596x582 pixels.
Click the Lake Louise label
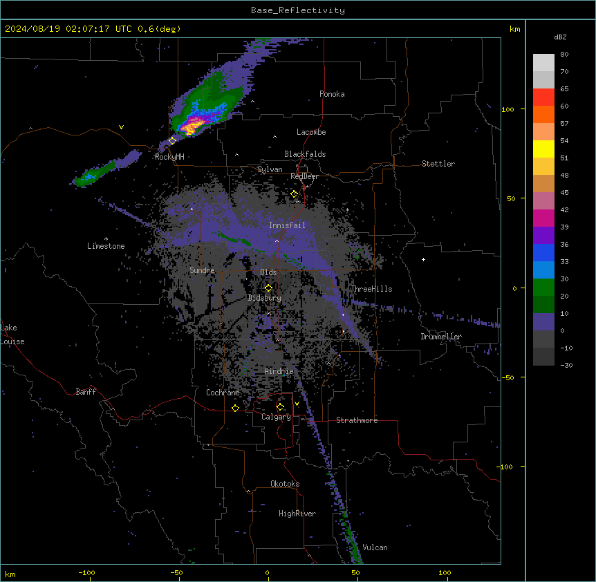coord(12,335)
